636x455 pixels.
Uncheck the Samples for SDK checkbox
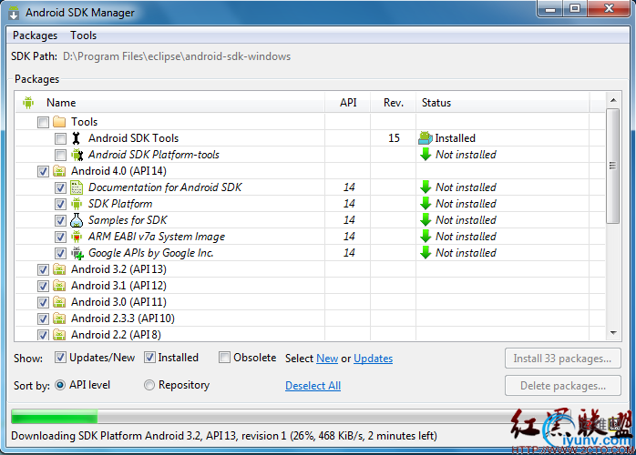click(60, 220)
